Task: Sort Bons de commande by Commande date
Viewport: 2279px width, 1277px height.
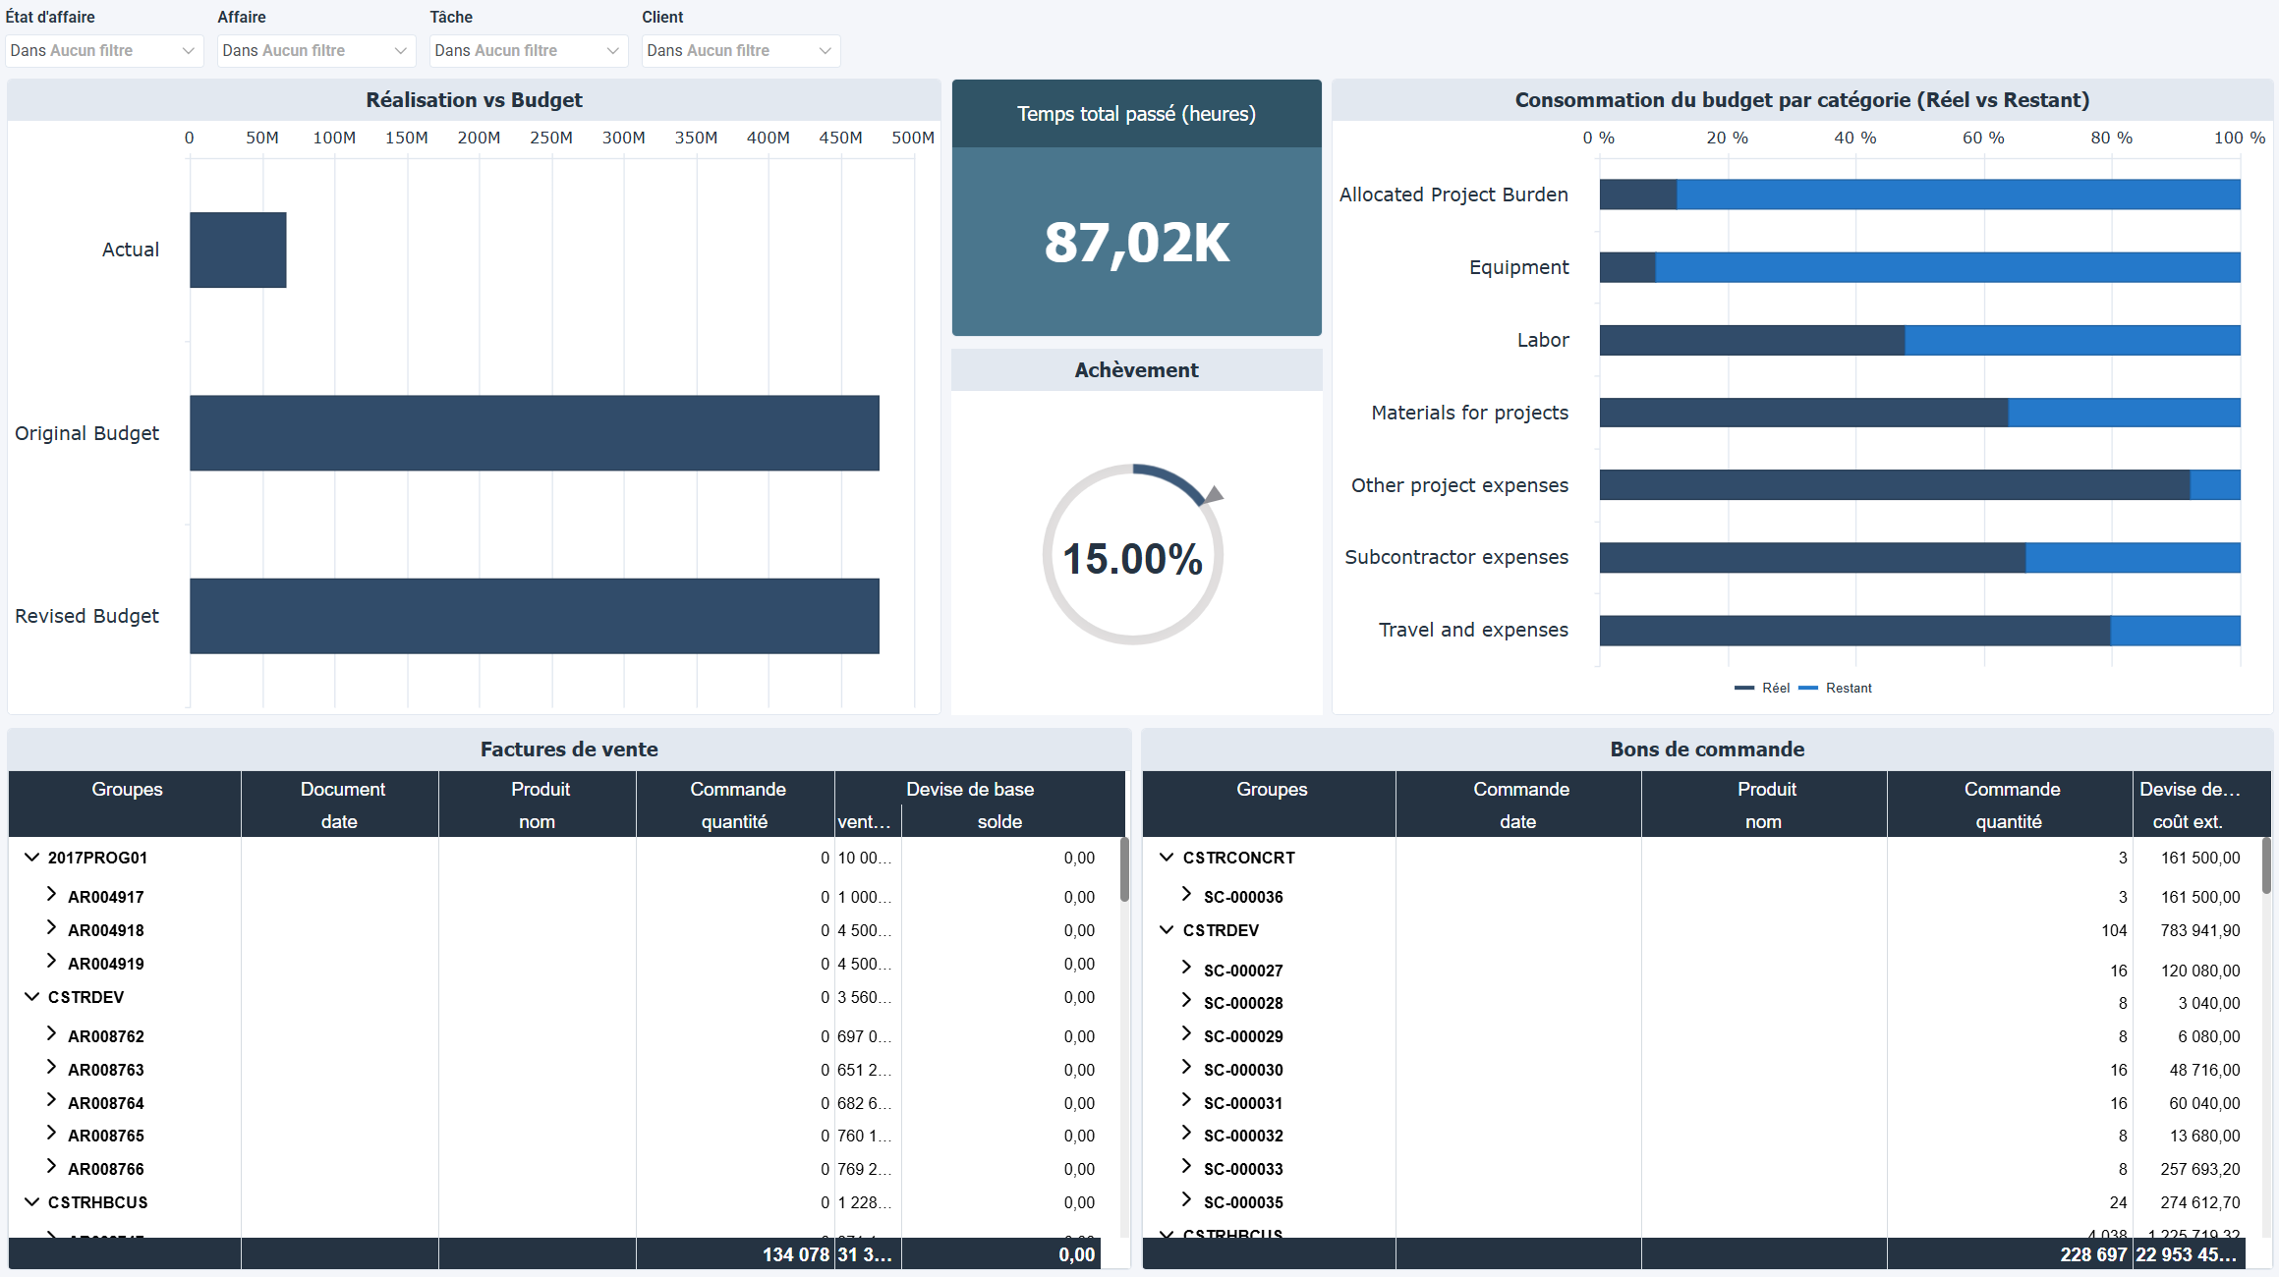Action: [1519, 805]
